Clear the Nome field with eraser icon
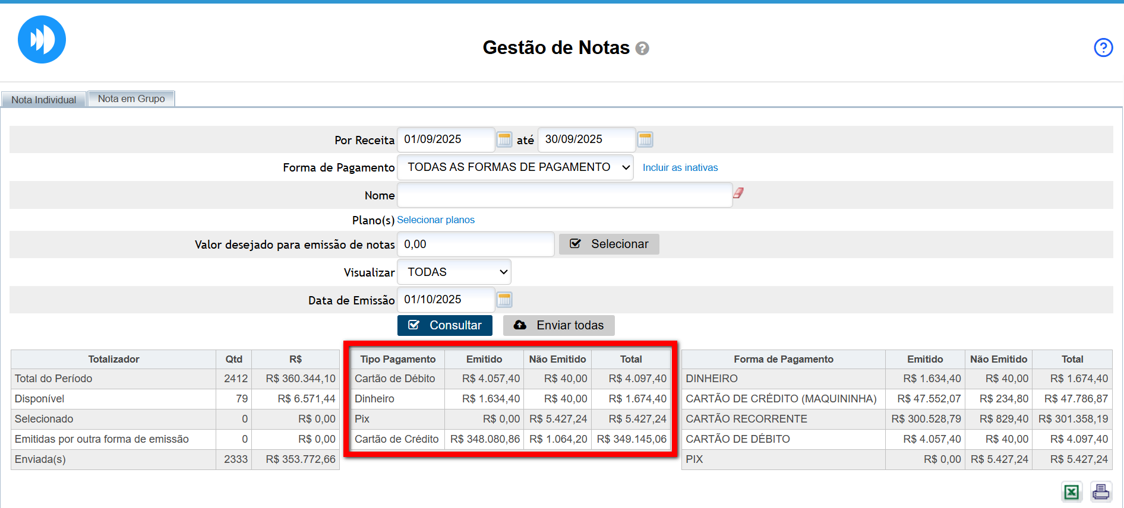This screenshot has height=508, width=1124. 738,193
